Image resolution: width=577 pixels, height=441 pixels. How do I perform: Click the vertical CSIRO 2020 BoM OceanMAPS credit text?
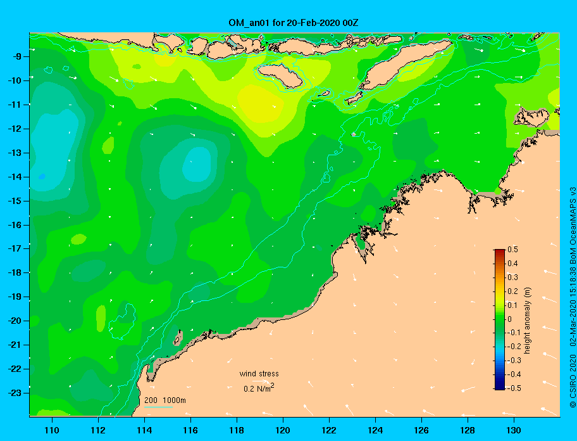572,298
